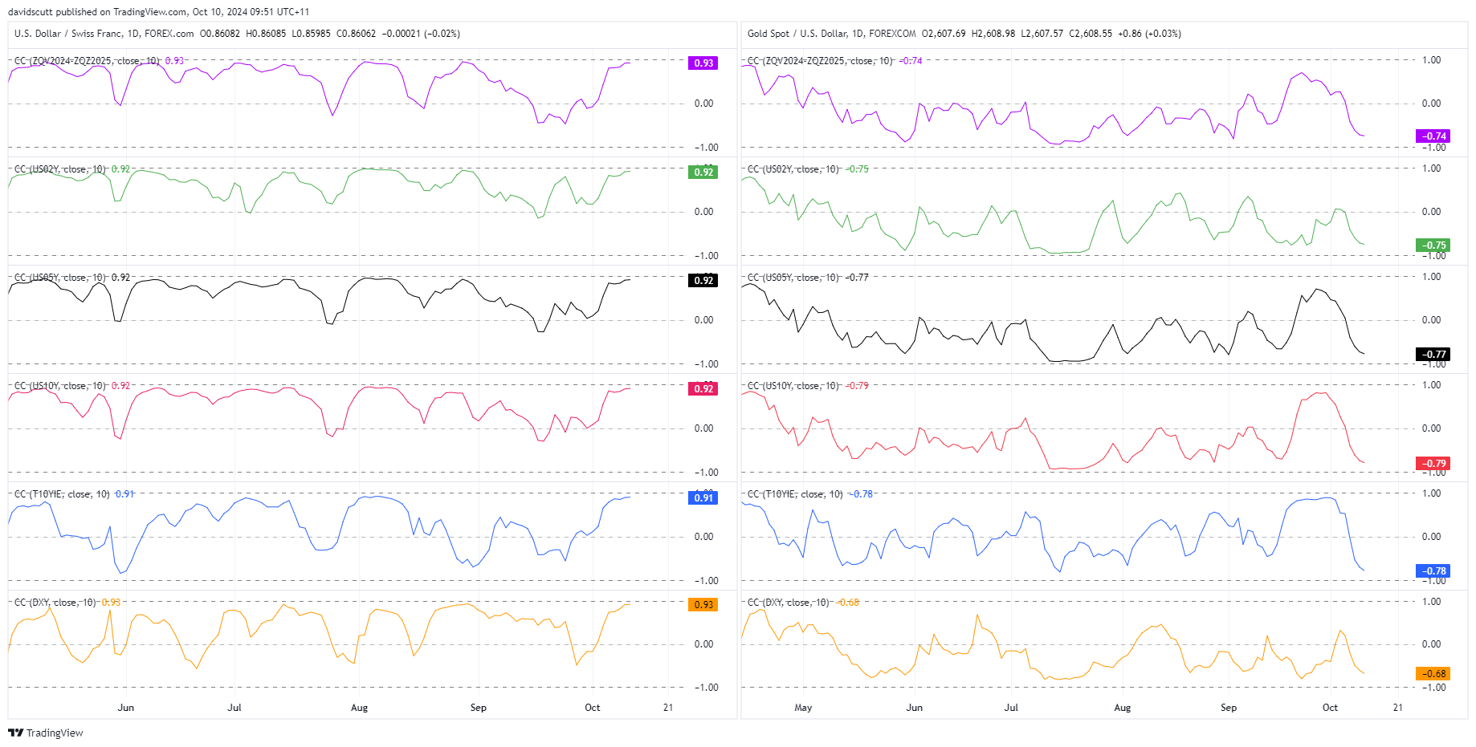This screenshot has height=747, width=1476.
Task: Select the CC US02Y legend with value −0.75
Action: click(x=808, y=169)
